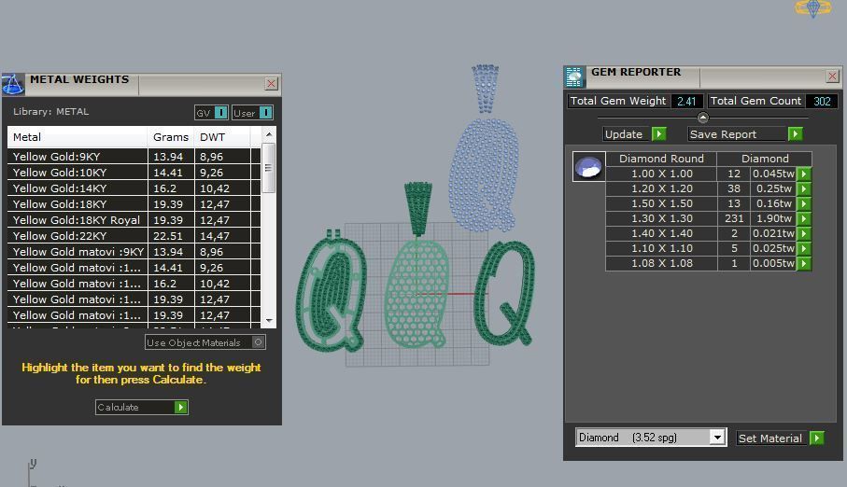Click the 22.51 grams cell

tap(171, 236)
